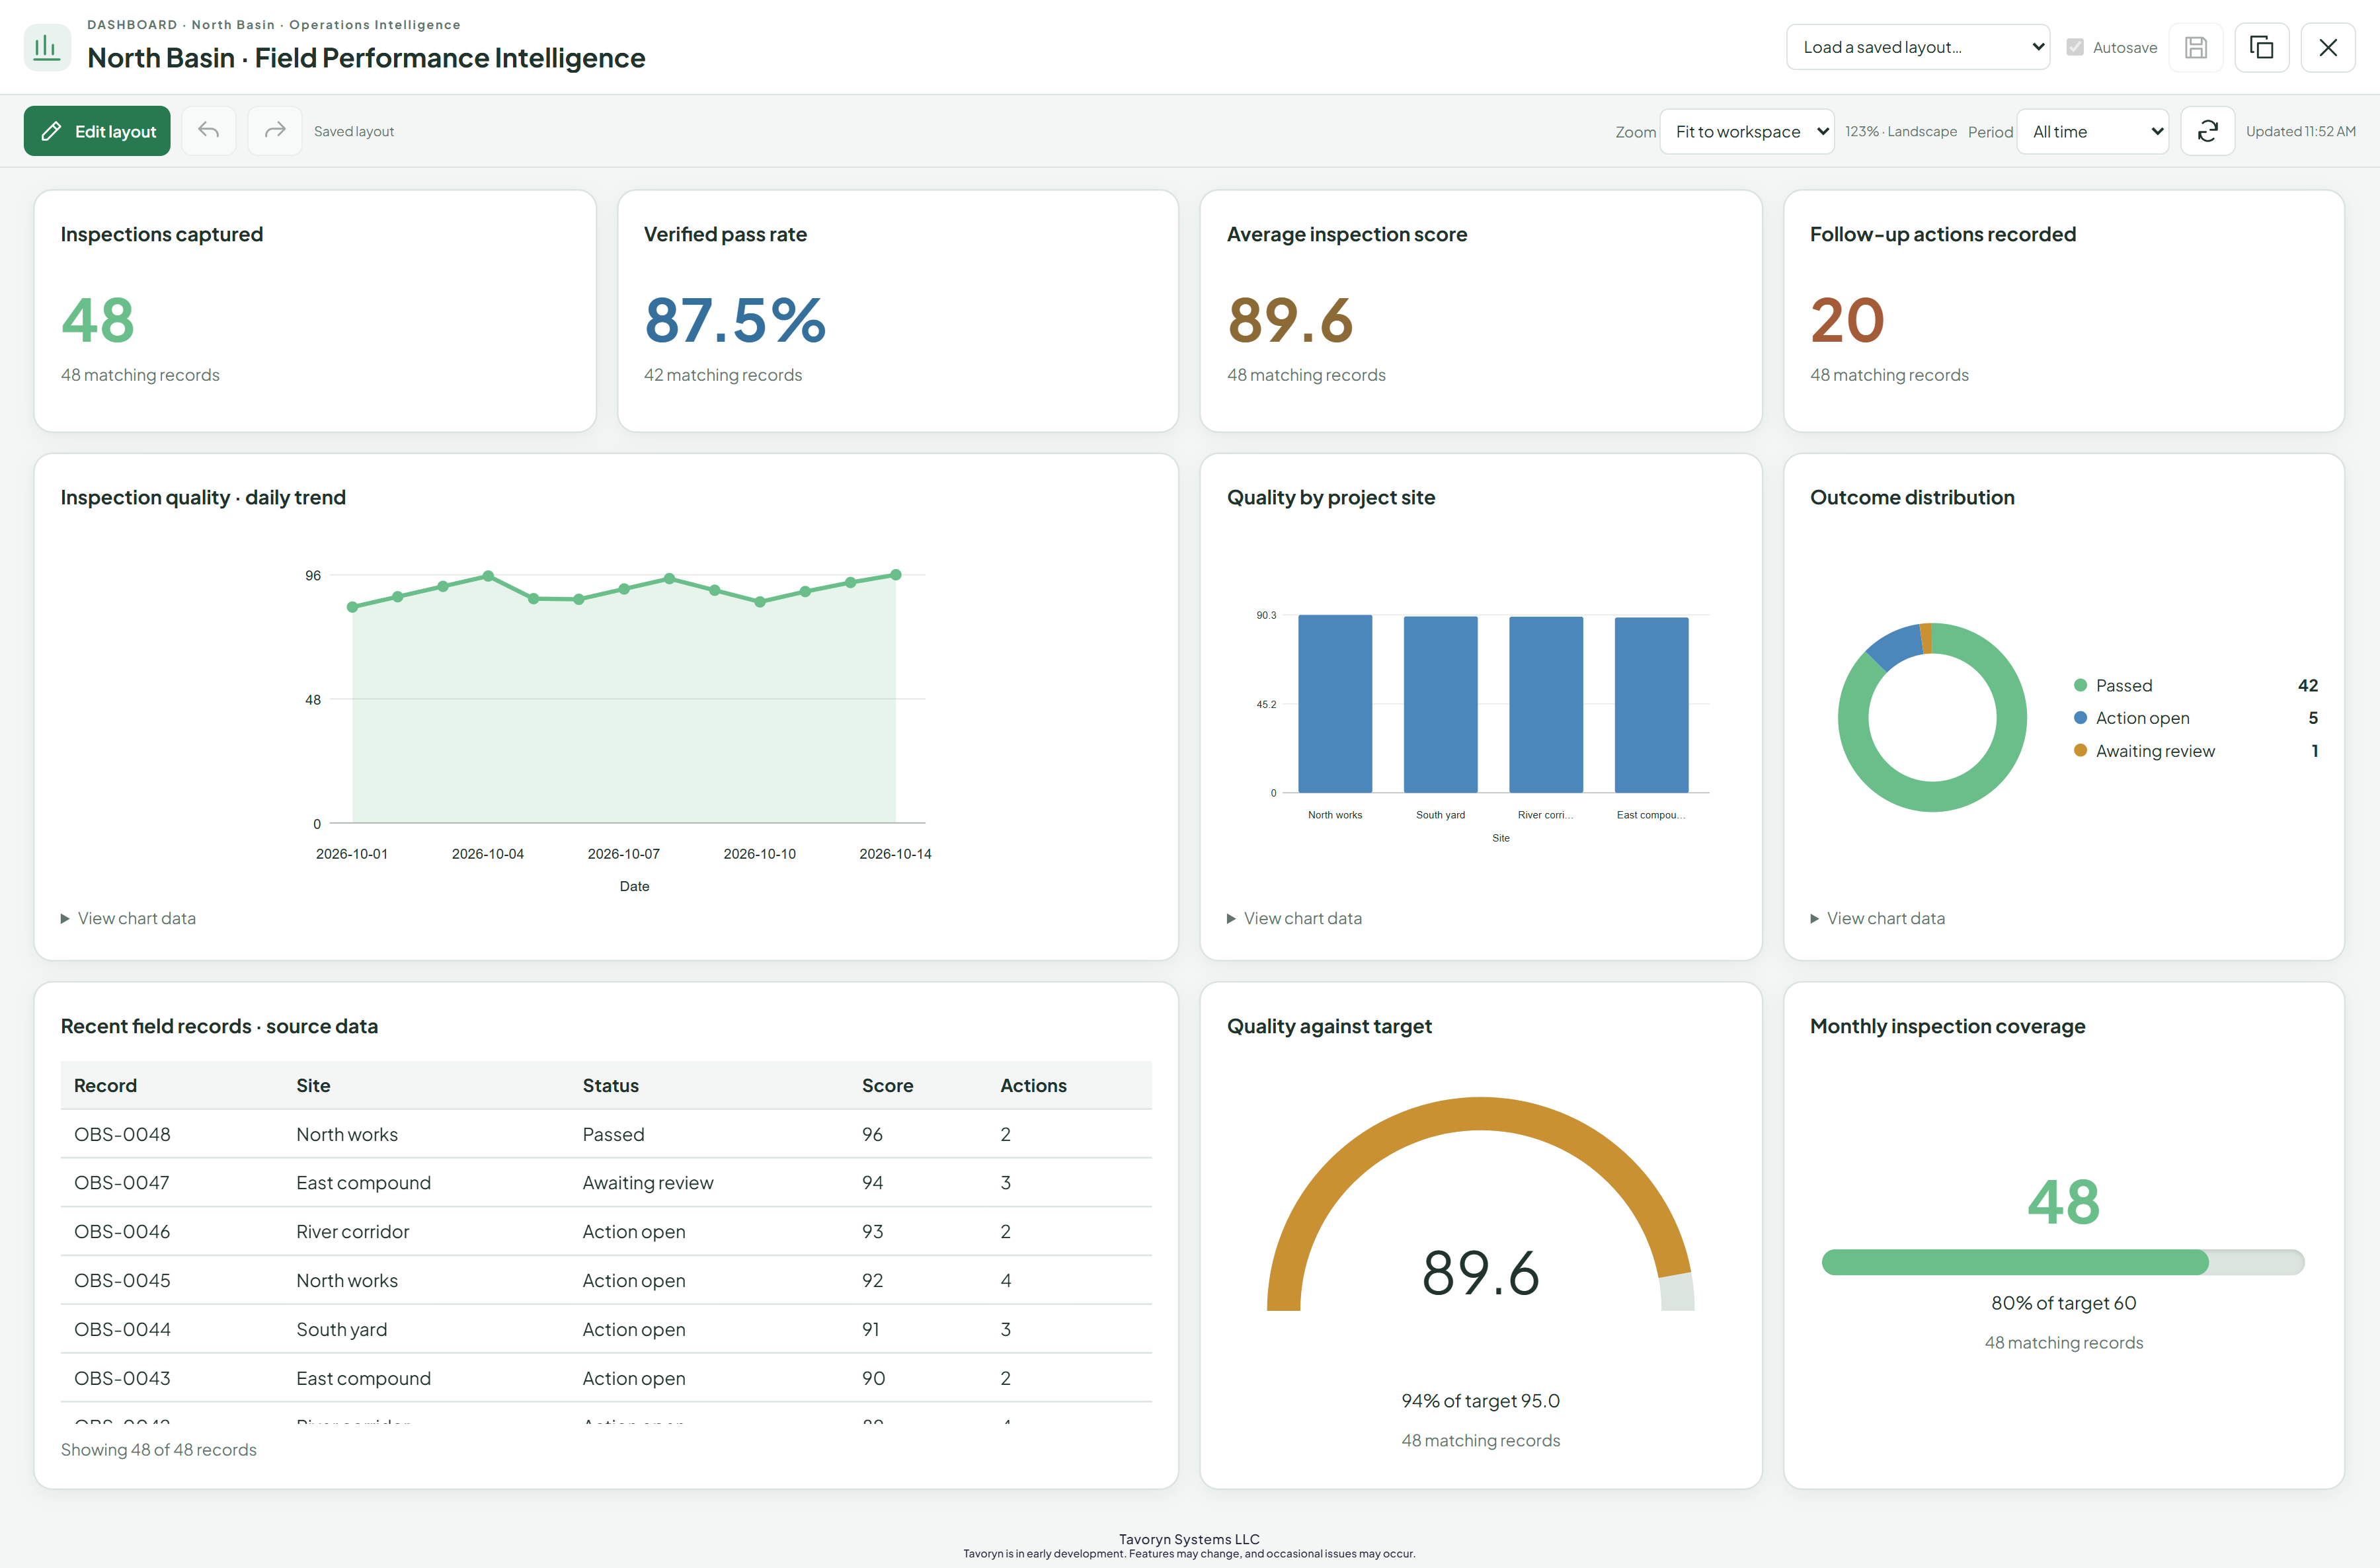Click the last data point on daily trend line
Viewport: 2380px width, 1568px height.
point(895,575)
